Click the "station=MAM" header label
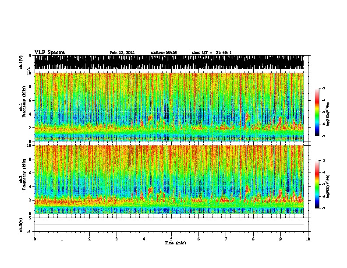Screen dimensions: 347x268 click(x=163, y=53)
